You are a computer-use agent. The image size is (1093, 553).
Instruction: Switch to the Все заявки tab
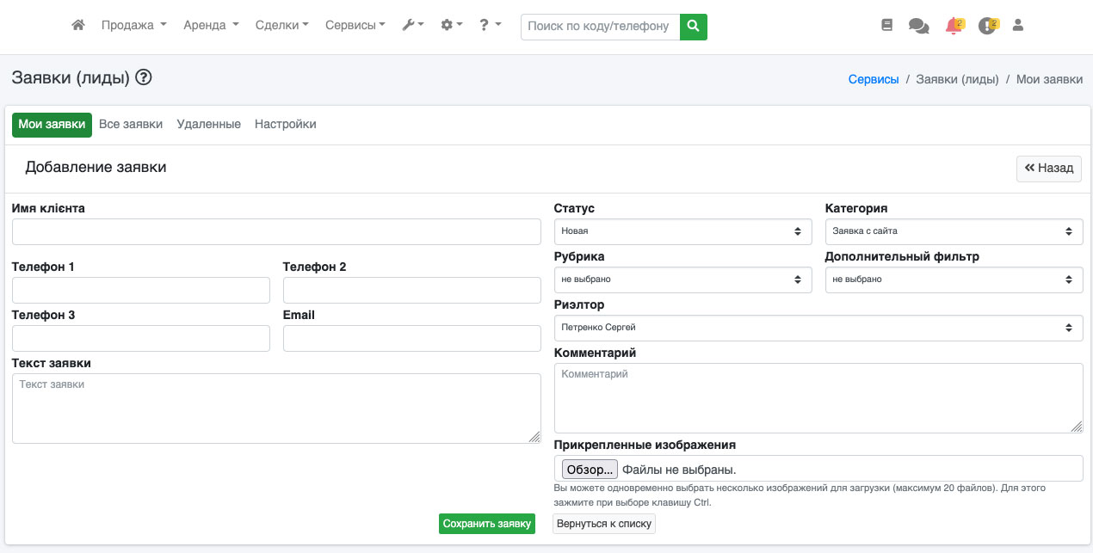coord(131,125)
